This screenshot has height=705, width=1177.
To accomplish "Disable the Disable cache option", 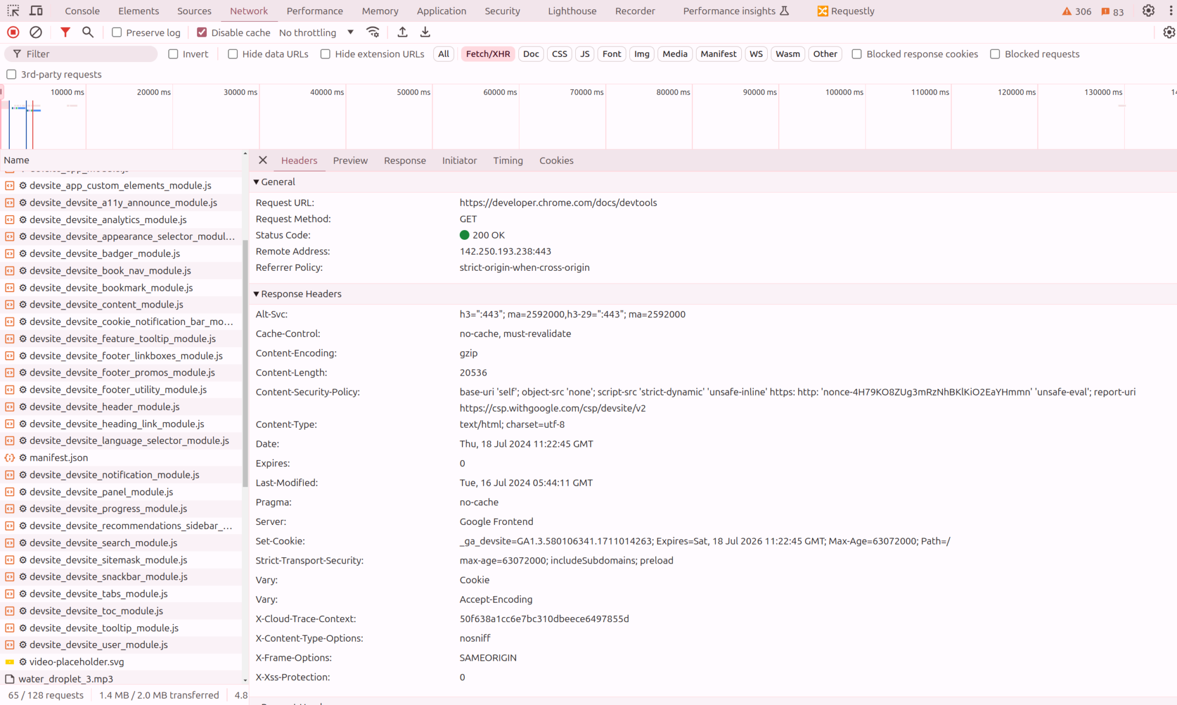I will [x=202, y=32].
